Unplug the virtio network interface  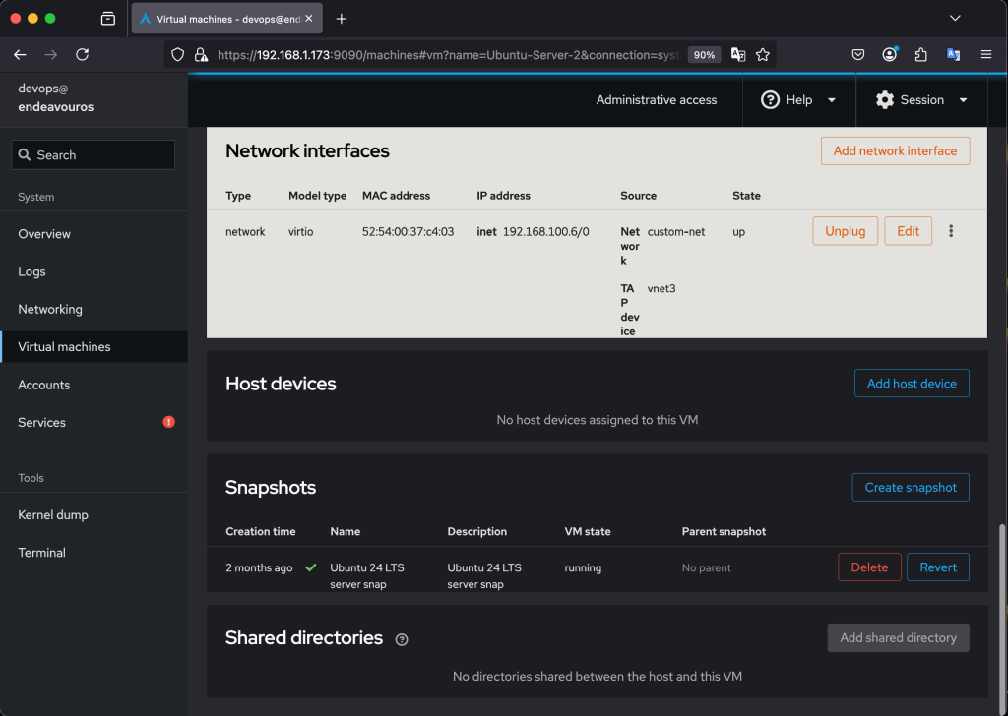click(845, 231)
